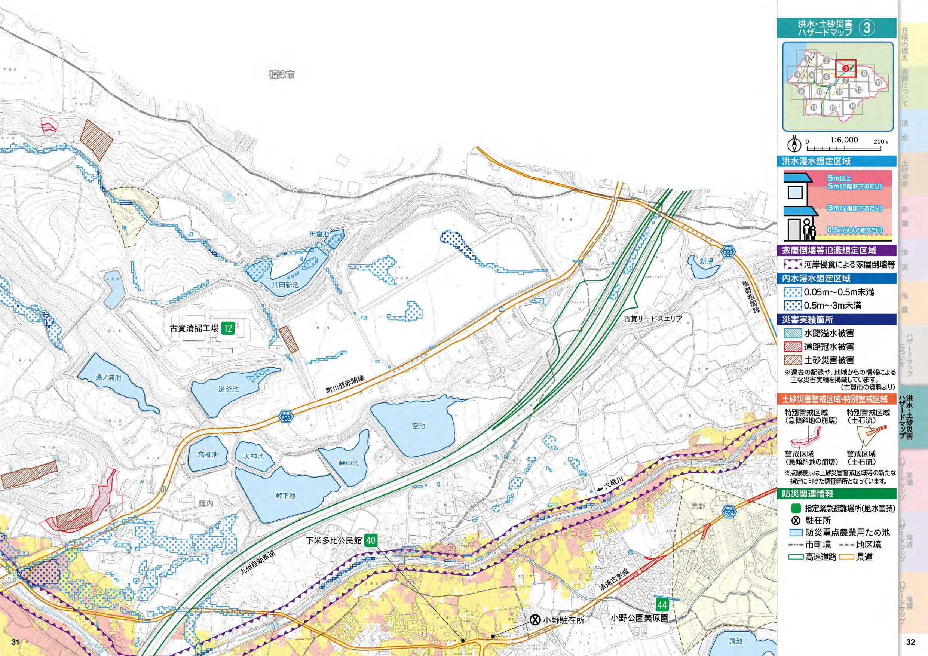Click the north compass icon
This screenshot has width=928, height=656.
(794, 144)
